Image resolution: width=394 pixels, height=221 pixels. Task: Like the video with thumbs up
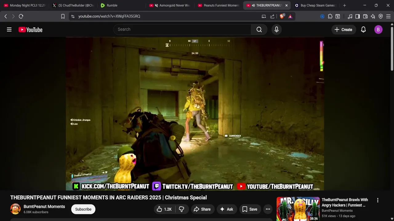pos(164,209)
